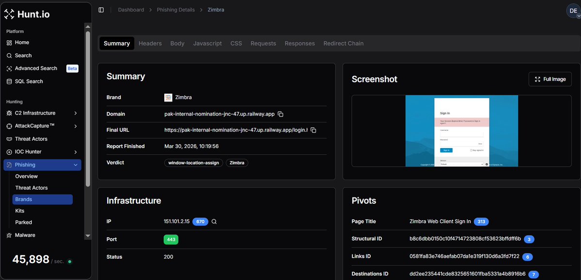The width and height of the screenshot is (581, 280).
Task: Open the Responses tab
Action: coord(300,43)
